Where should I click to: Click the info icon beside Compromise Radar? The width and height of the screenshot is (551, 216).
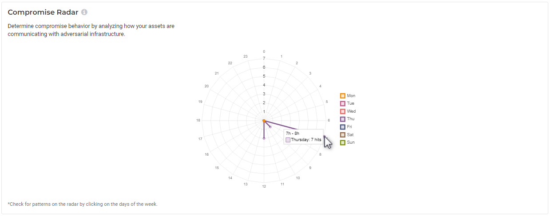[x=84, y=12]
